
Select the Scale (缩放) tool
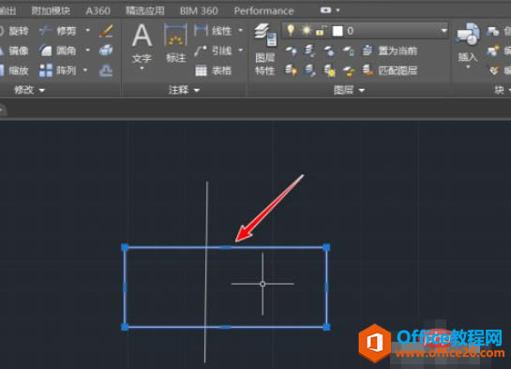[x=14, y=70]
